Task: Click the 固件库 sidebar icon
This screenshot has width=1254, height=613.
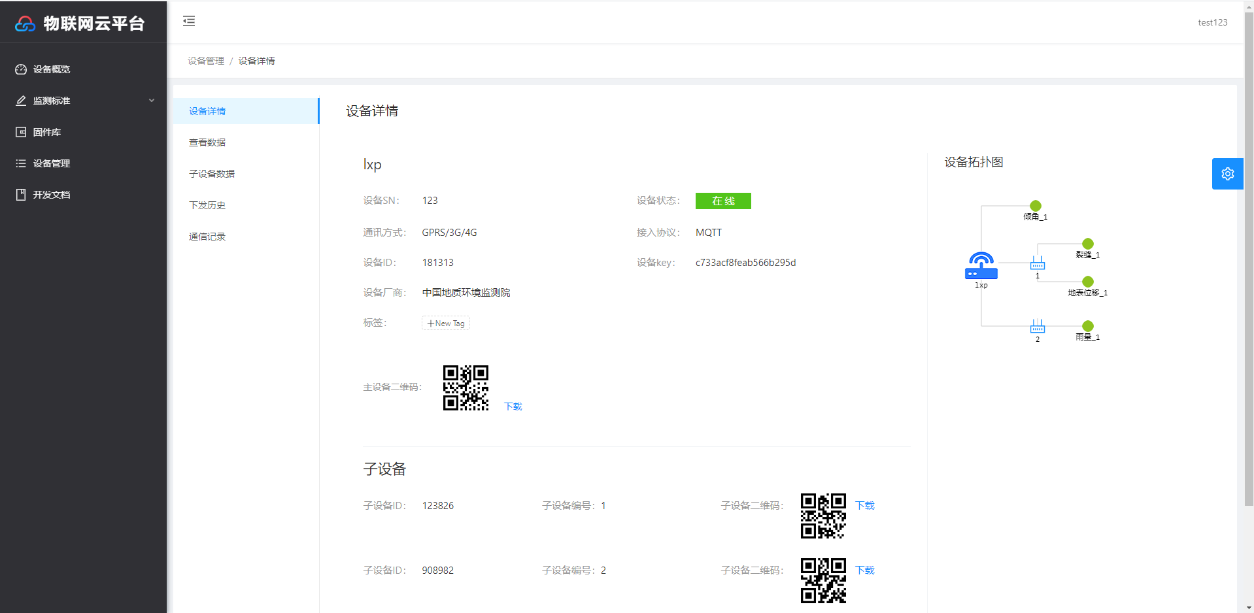Action: 21,132
